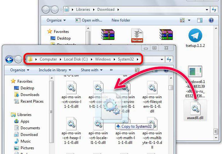Screen dimensions: 222x154
Task: Click Computer in System32 breadcrumb
Action: point(48,59)
